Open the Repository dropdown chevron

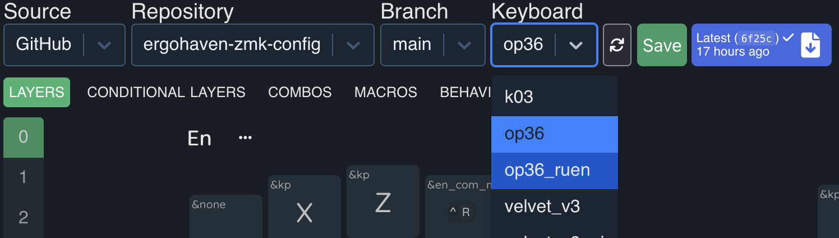(353, 45)
